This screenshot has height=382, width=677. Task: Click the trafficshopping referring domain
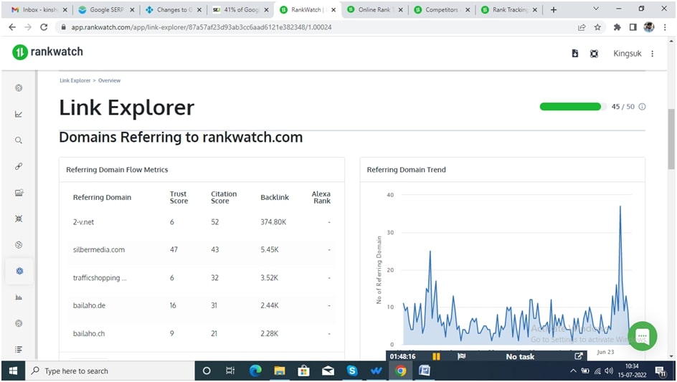point(100,277)
